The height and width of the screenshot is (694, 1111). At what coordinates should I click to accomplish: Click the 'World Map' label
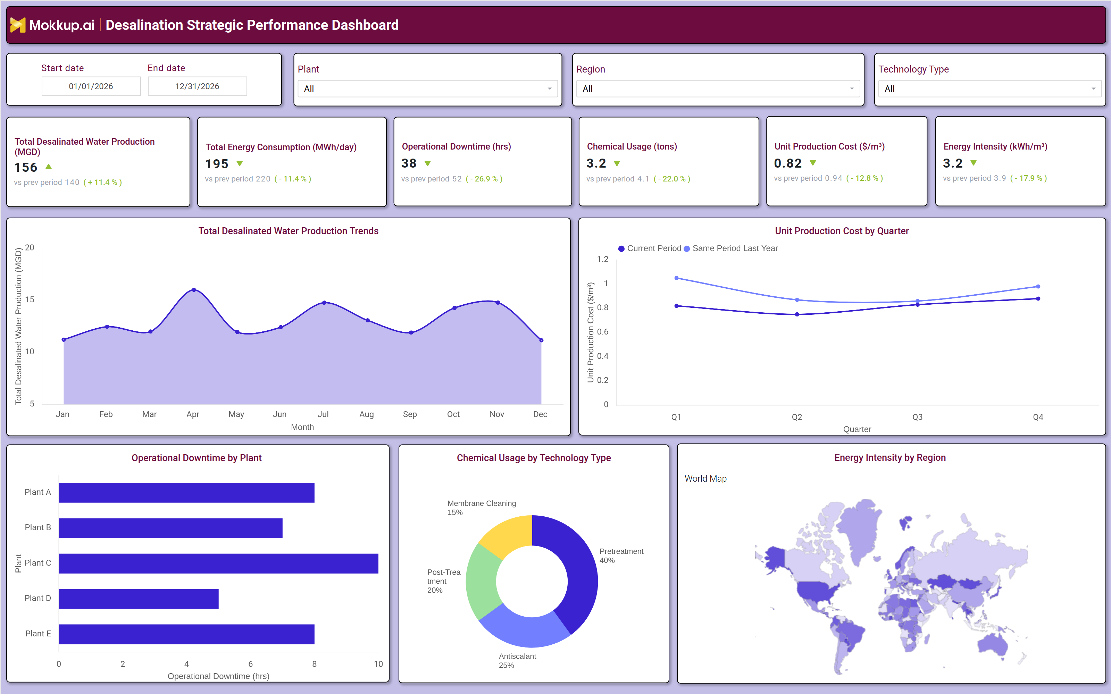[x=705, y=478]
